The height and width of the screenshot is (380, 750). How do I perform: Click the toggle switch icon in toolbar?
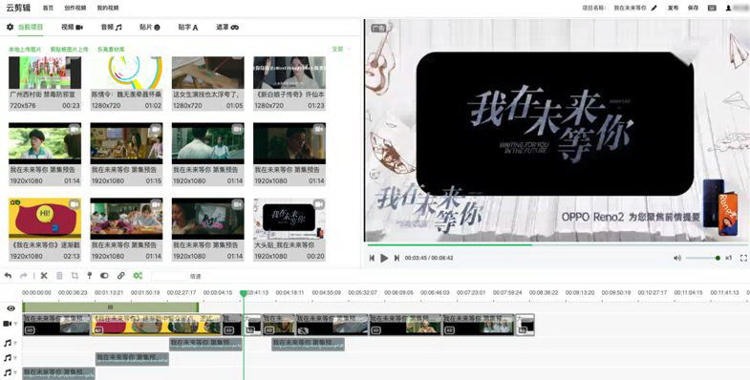[x=104, y=276]
